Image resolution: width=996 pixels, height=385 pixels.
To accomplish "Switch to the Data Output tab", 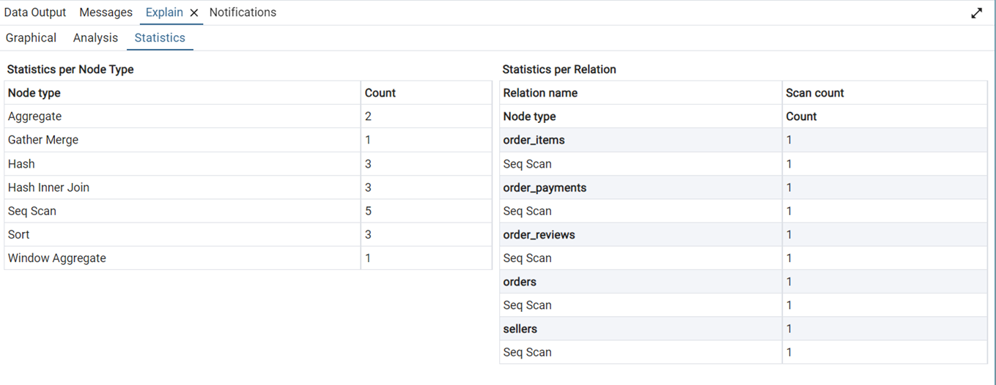I will pyautogui.click(x=35, y=12).
